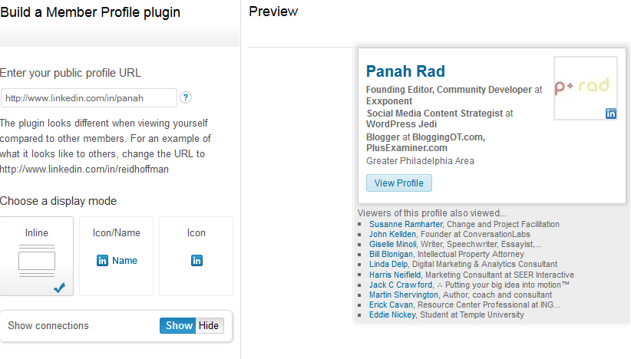This screenshot has width=631, height=359.
Task: Open John Kellden's profile link
Action: (392, 235)
